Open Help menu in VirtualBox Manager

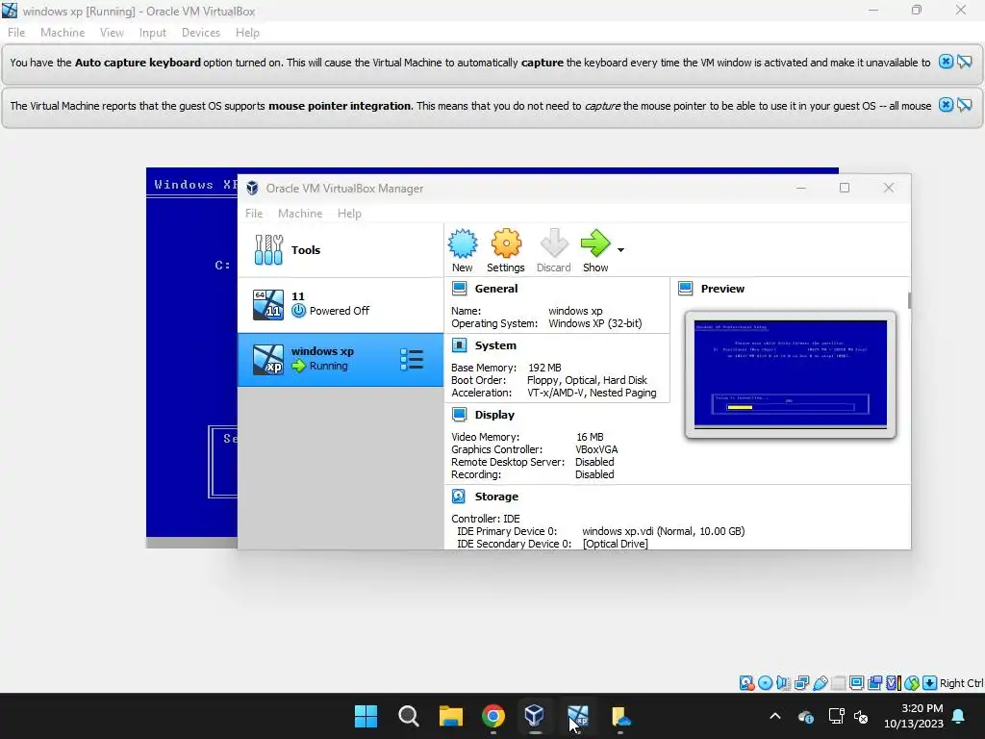coord(349,214)
